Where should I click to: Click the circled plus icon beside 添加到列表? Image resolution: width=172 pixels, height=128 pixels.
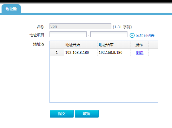[x=132, y=35]
